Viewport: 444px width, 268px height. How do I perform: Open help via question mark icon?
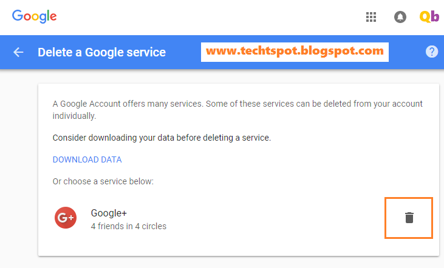point(431,52)
